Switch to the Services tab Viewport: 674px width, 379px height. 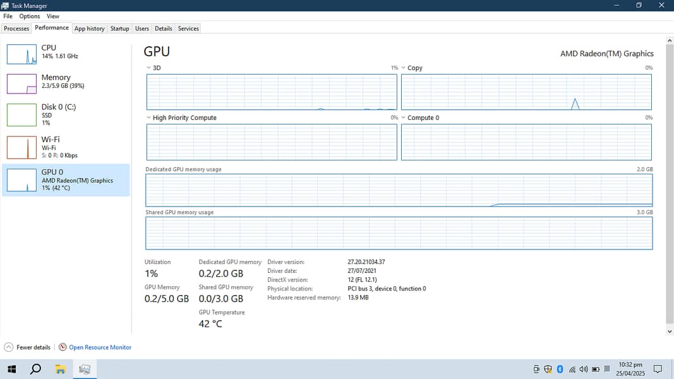pos(188,28)
